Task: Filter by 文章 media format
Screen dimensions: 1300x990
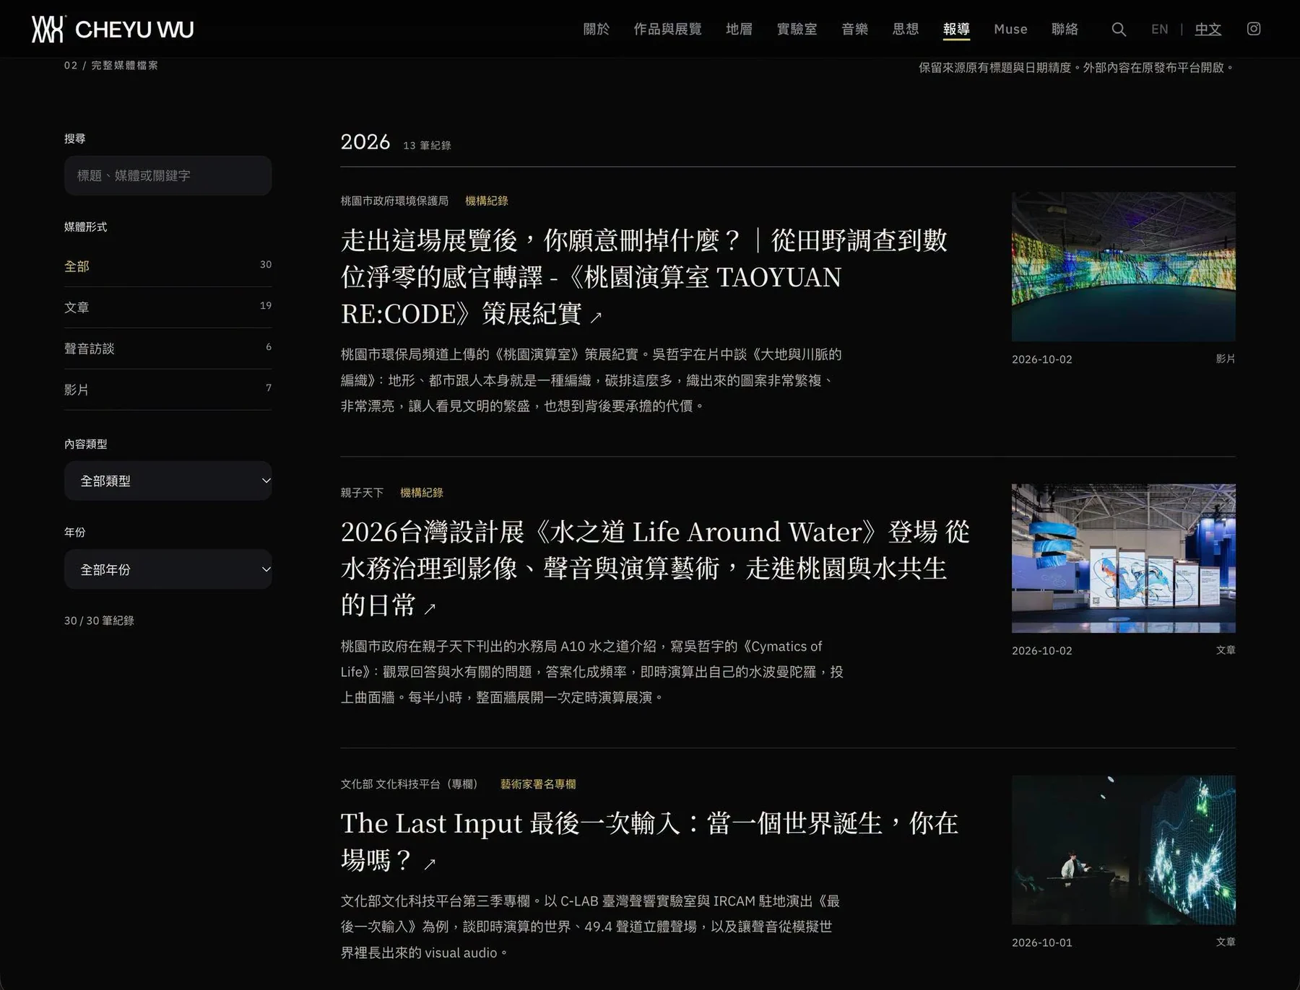Action: pos(168,307)
